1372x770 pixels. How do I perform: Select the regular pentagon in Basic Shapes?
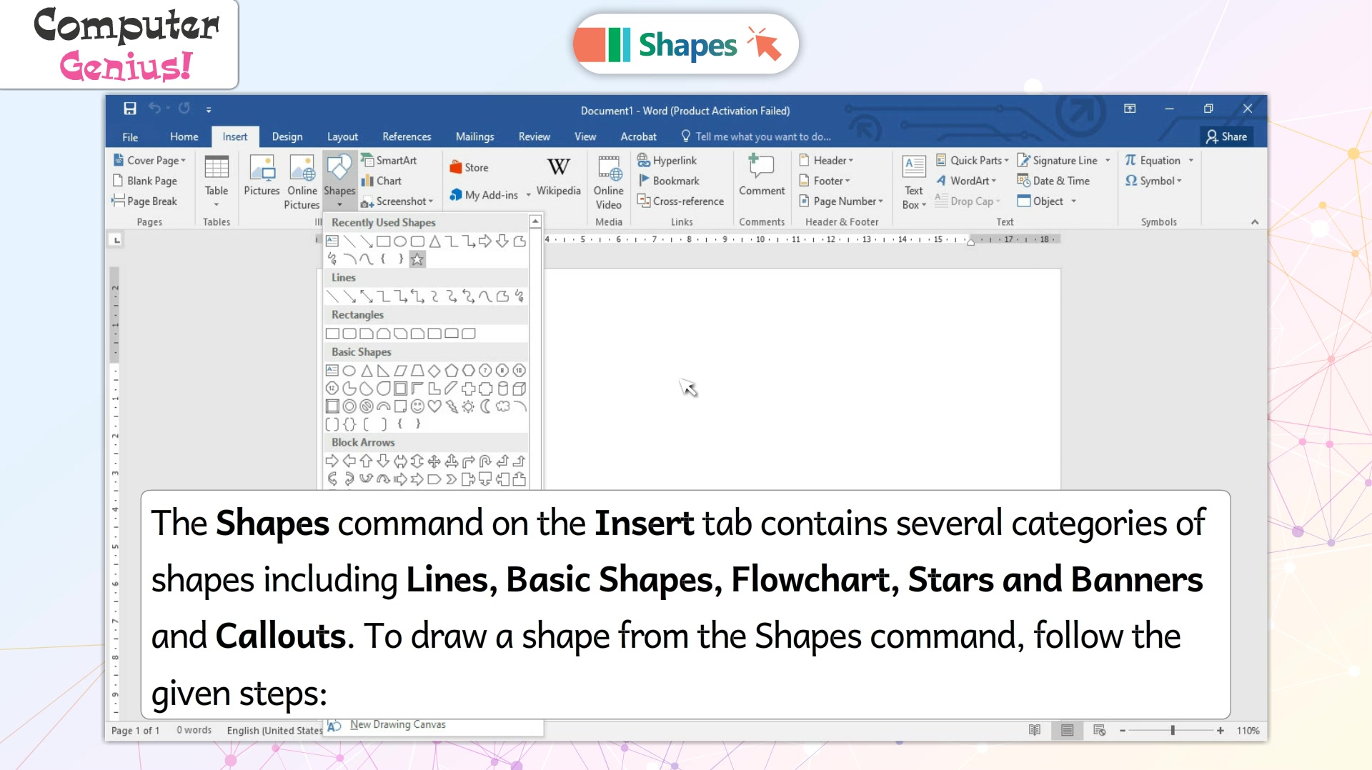(x=452, y=371)
